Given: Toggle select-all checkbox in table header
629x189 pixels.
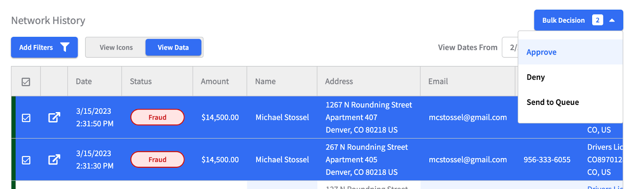Looking at the screenshot, I should (26, 82).
